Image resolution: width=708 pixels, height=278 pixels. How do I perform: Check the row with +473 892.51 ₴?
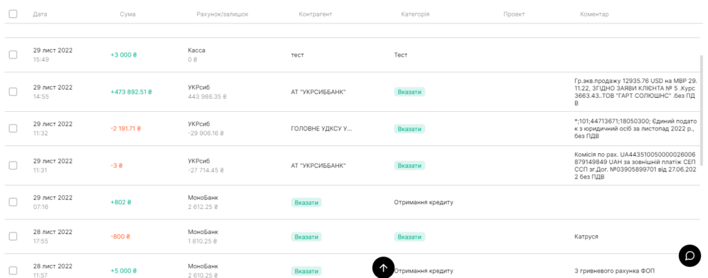(13, 92)
